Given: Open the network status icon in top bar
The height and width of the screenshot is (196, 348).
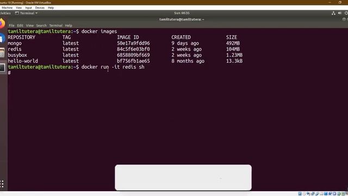Looking at the screenshot, I should point(333,13).
